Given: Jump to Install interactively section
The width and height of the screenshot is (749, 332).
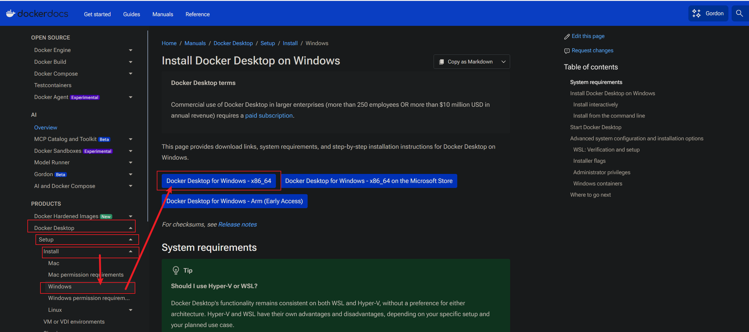Looking at the screenshot, I should 595,105.
